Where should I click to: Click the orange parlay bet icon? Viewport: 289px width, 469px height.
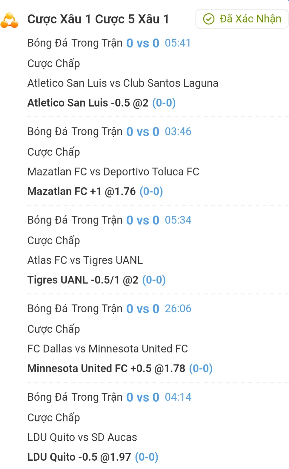pyautogui.click(x=9, y=20)
